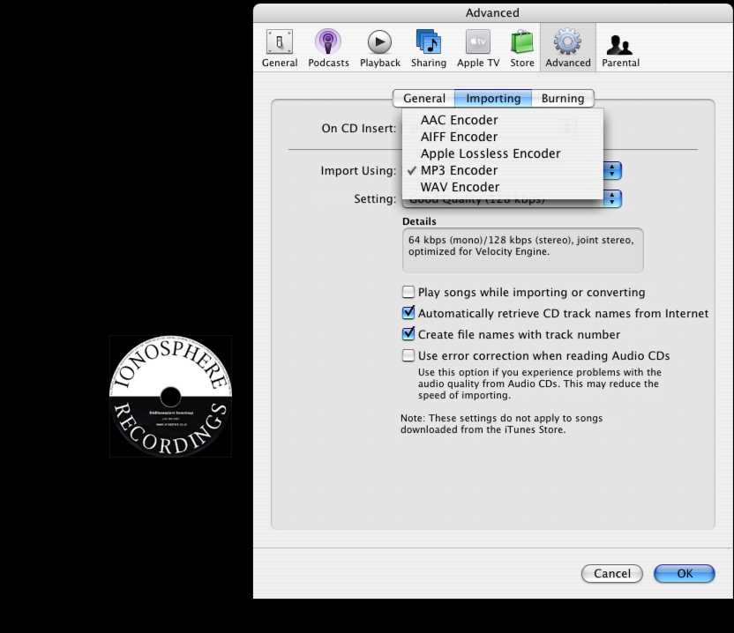Select the Playback preferences icon

[x=379, y=48]
